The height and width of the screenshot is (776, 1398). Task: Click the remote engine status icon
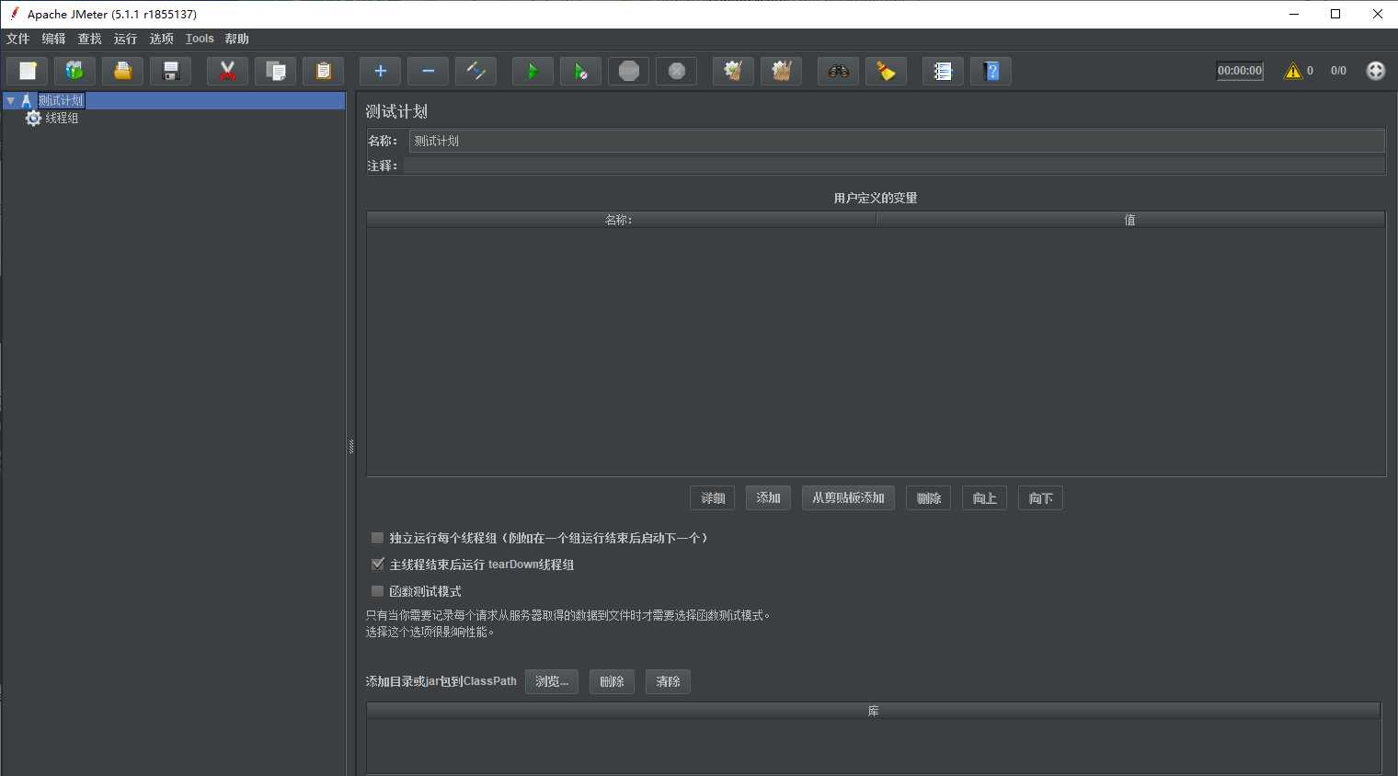coord(1375,71)
